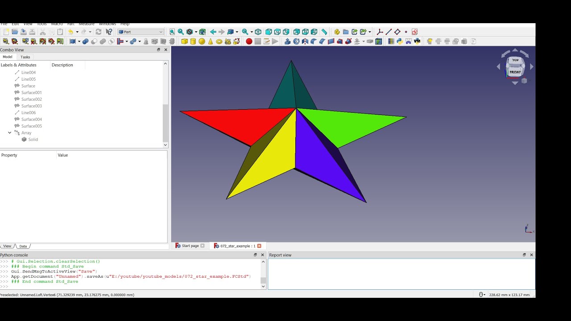
Task: Open the Join tools dropdown arrow
Action: (127, 41)
